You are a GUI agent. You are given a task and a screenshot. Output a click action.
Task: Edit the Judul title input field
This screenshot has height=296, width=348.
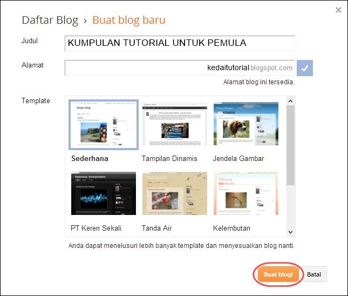[x=180, y=43]
